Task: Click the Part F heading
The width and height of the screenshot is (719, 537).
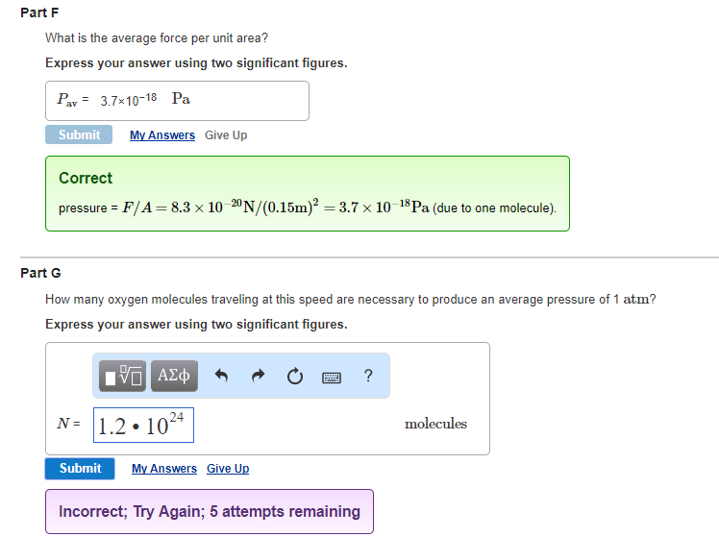Action: click(39, 12)
